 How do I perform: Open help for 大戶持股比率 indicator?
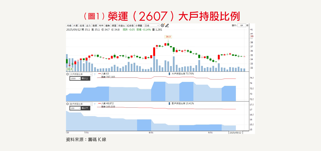[x=95, y=74]
